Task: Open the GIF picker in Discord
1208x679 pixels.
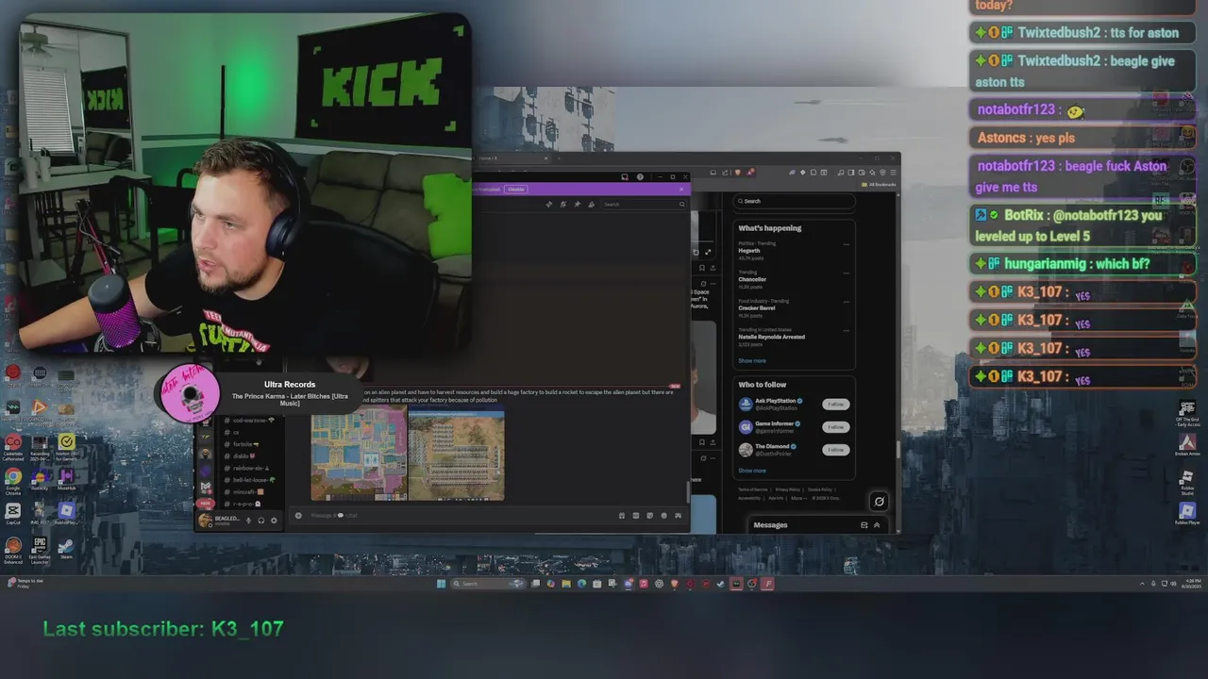Action: (x=635, y=515)
